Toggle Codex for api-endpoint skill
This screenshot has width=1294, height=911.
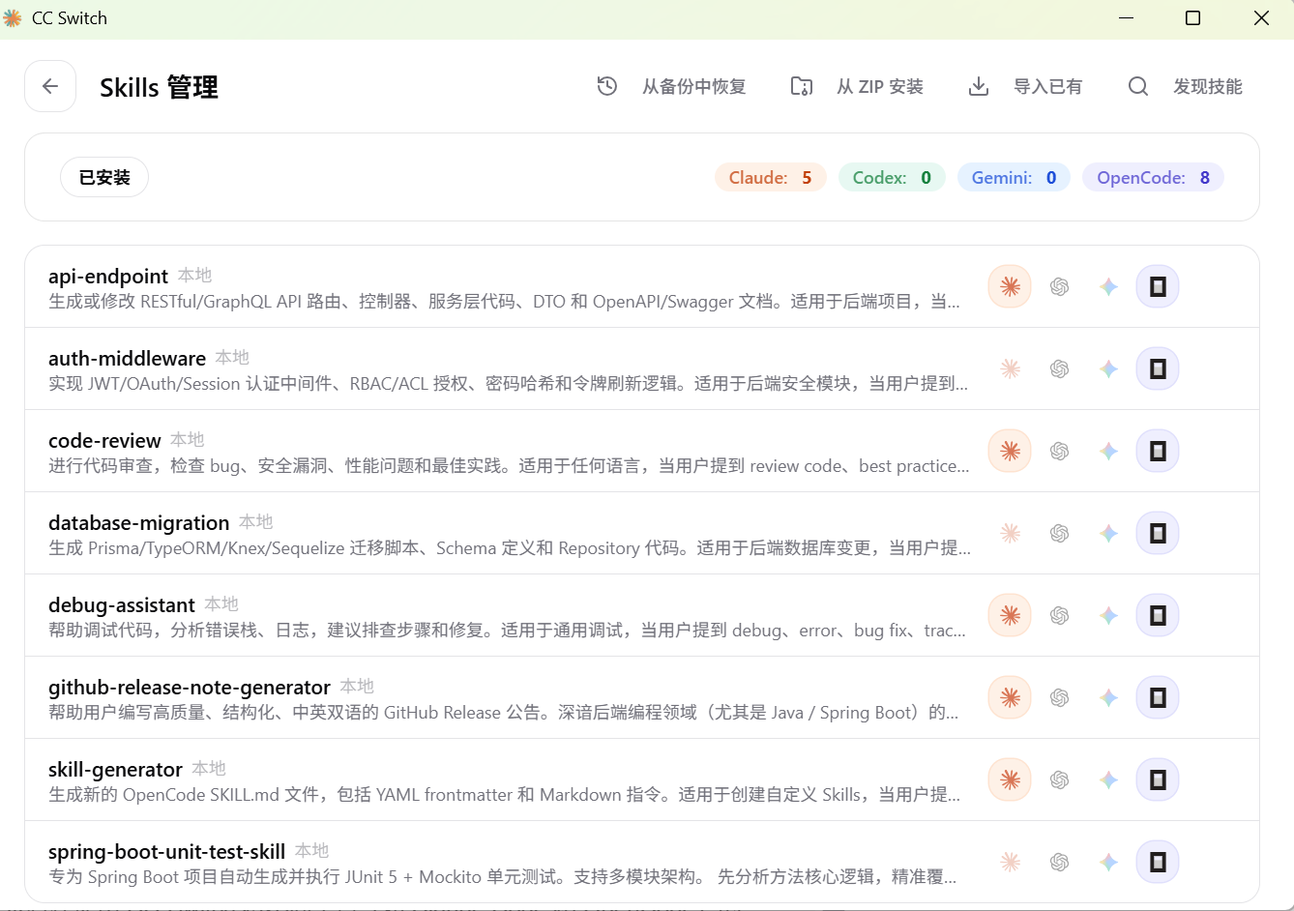[1059, 286]
